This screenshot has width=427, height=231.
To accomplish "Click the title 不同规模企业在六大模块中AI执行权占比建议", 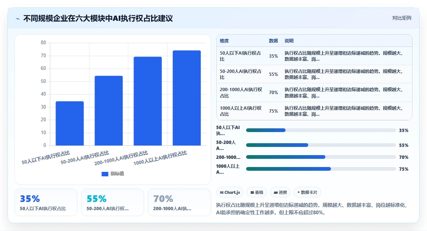I will tap(98, 19).
